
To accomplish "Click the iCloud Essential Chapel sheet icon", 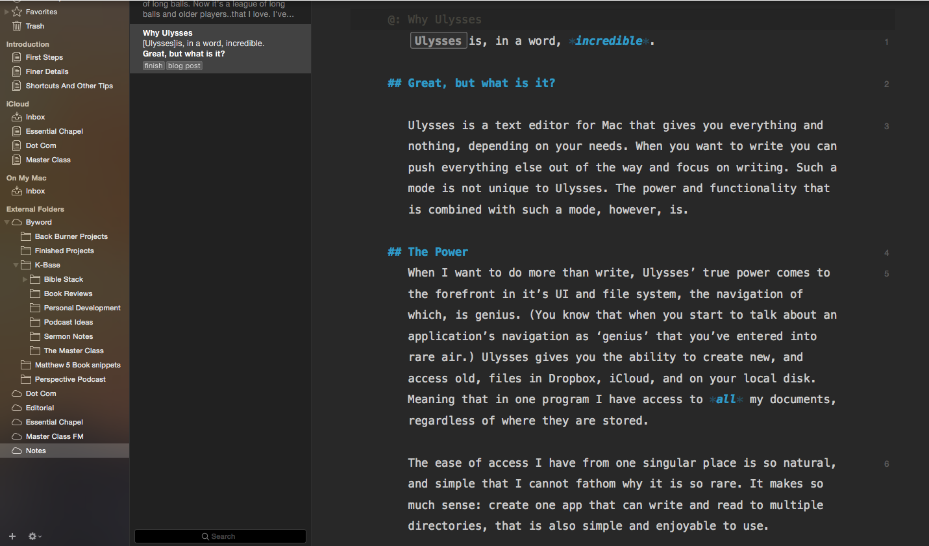I will pos(17,131).
